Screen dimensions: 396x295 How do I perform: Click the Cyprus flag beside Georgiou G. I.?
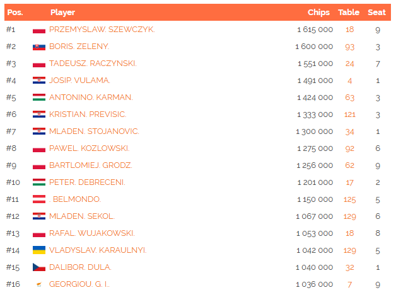(39, 284)
